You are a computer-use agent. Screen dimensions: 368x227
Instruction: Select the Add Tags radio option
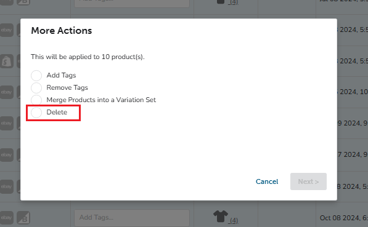(x=36, y=76)
